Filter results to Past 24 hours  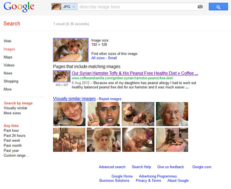(x=15, y=135)
